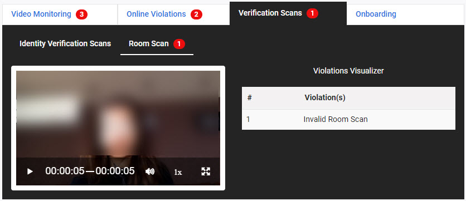The image size is (466, 201).
Task: Click the 00:00:05 elapsed time display
Action: pyautogui.click(x=65, y=171)
